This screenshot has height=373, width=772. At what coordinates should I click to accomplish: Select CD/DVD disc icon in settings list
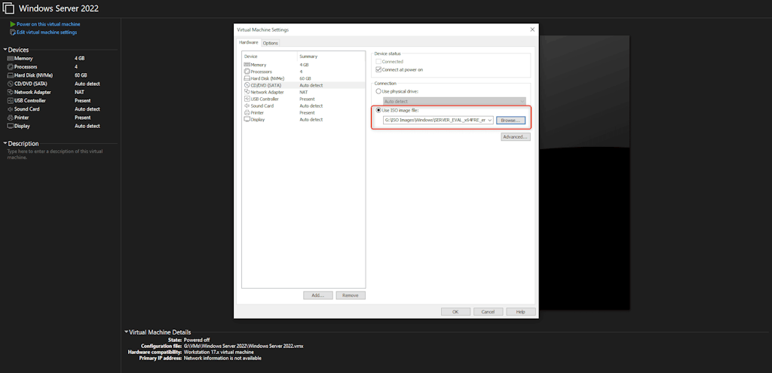[247, 85]
